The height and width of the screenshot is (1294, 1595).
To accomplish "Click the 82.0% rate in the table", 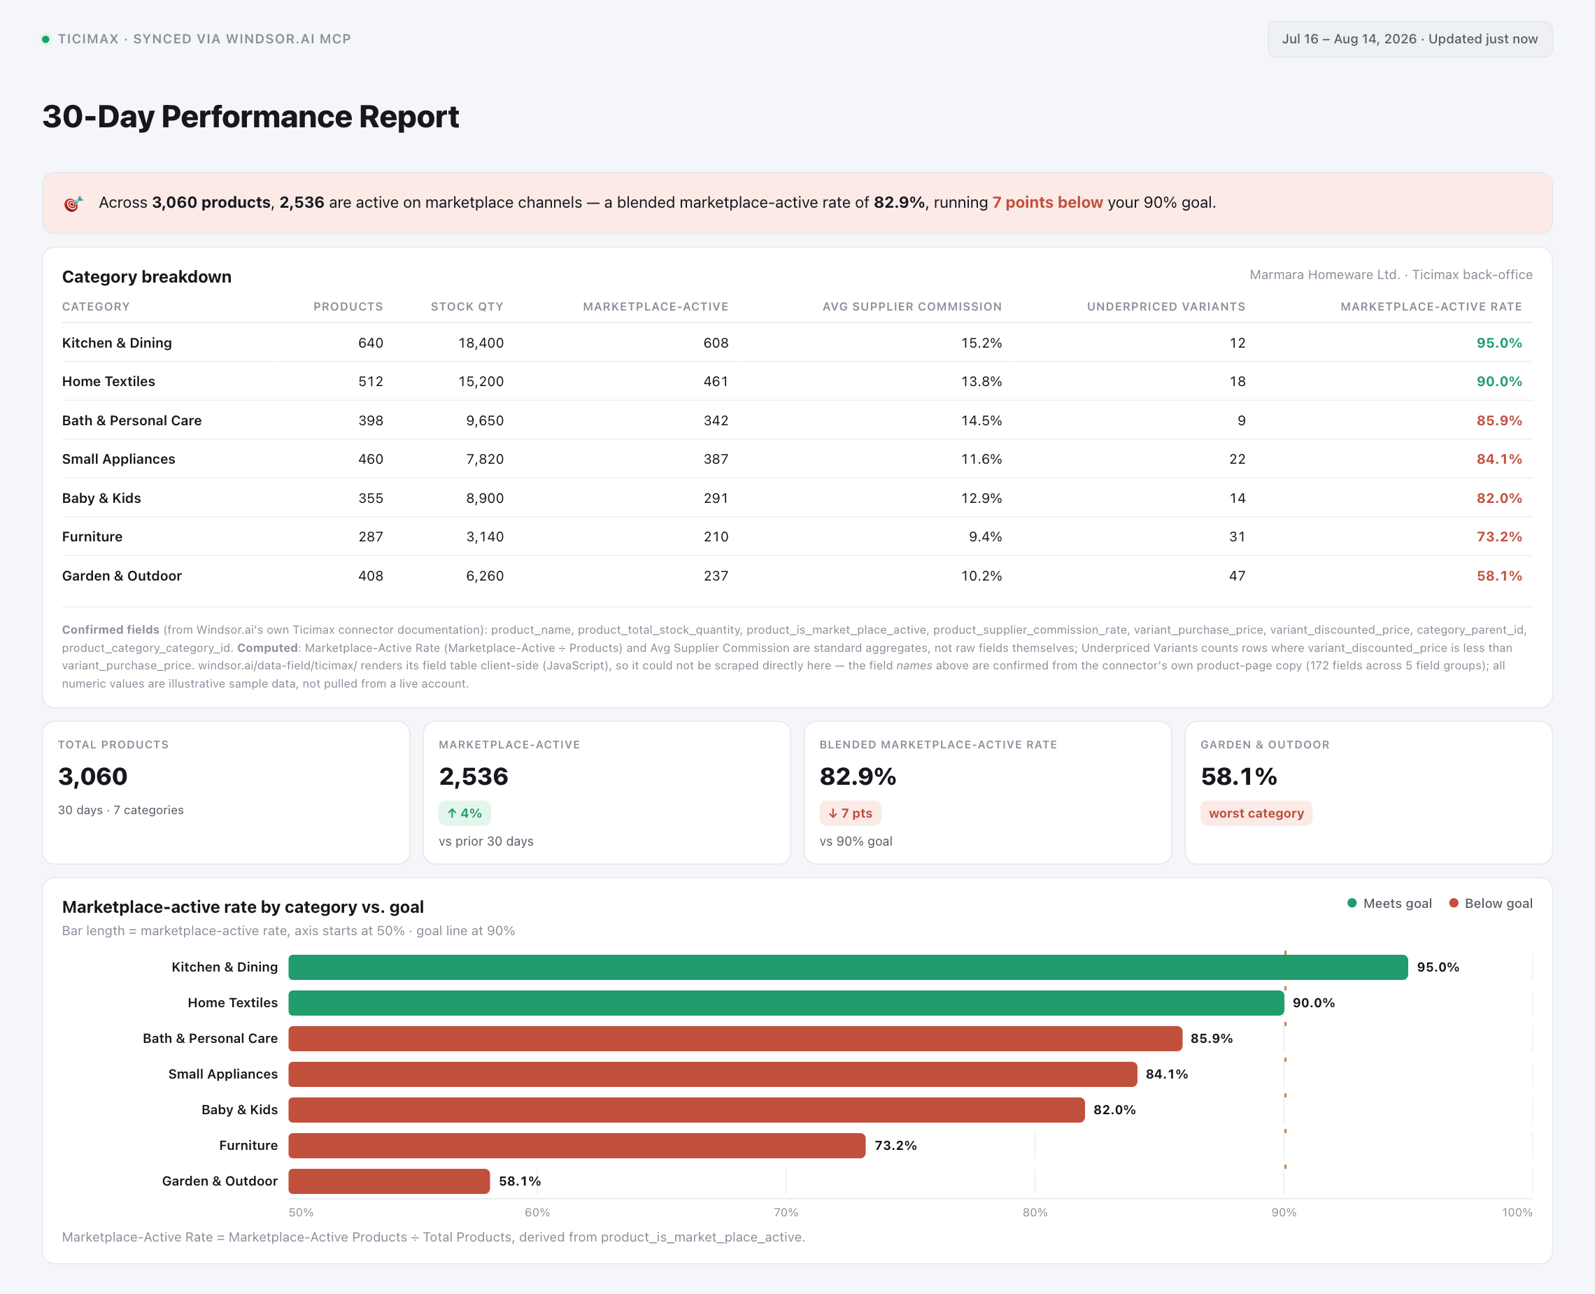I will coord(1499,498).
